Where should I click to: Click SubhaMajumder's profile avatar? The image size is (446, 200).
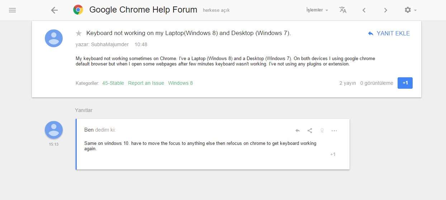click(x=54, y=38)
